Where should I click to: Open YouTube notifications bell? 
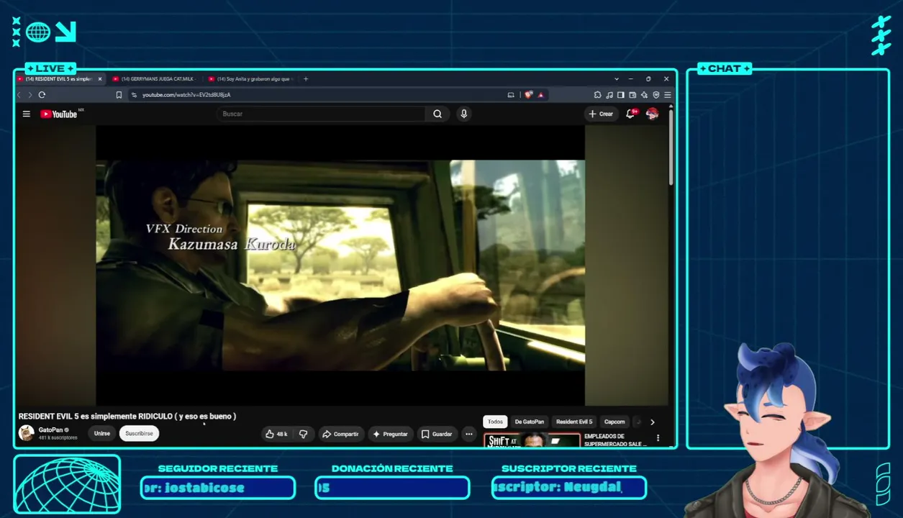pyautogui.click(x=630, y=114)
